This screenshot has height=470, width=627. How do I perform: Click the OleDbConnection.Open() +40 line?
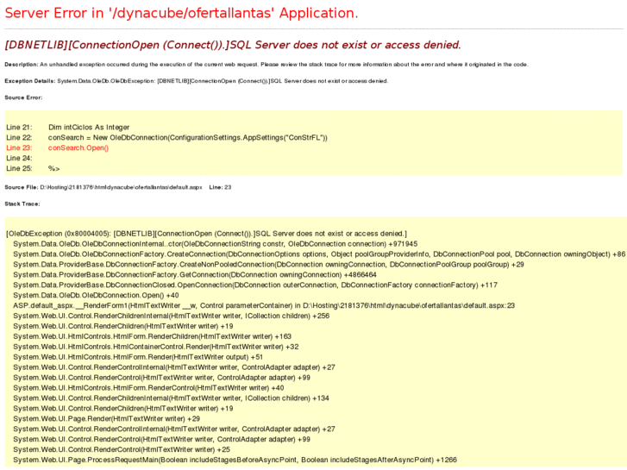pos(96,296)
